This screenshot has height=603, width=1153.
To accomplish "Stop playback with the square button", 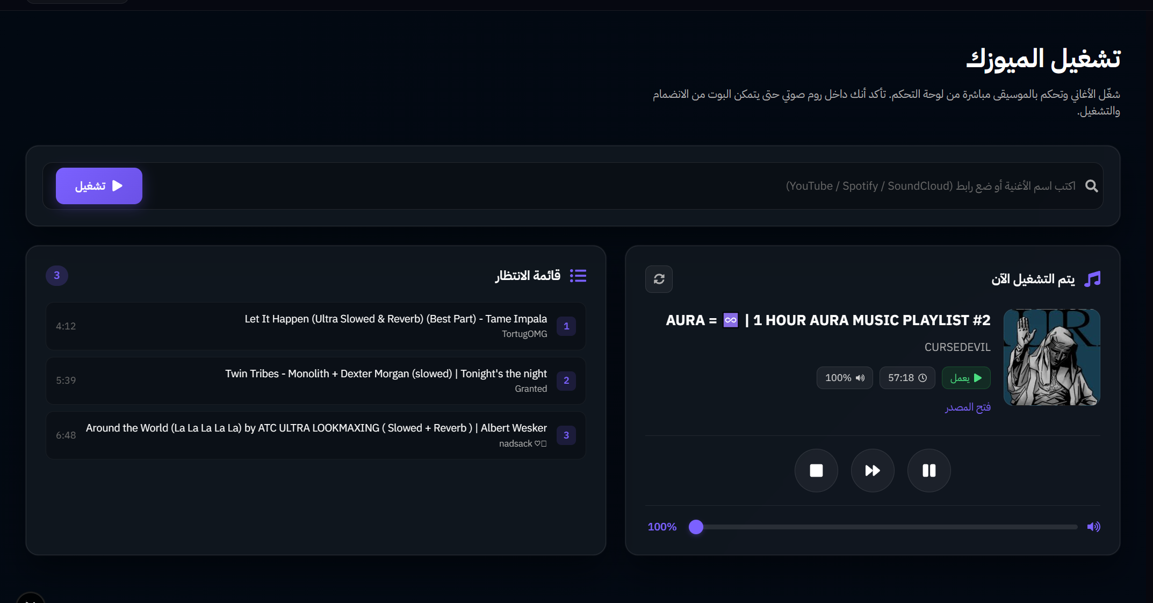I will 816,471.
